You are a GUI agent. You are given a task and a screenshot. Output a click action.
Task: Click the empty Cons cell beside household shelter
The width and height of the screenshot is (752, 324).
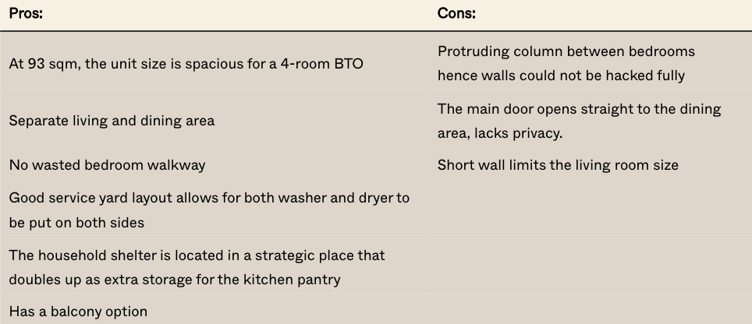(x=589, y=267)
